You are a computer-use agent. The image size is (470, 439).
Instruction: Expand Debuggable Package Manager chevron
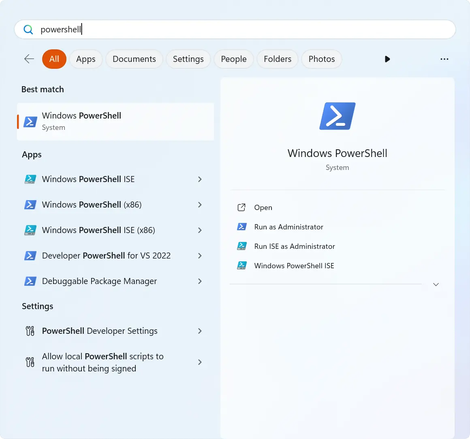[x=200, y=281]
